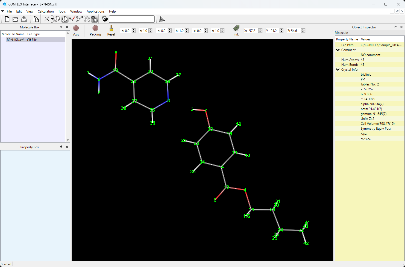Select BPN-ISN.cif in the Molecule Box
The width and height of the screenshot is (405, 267).
tap(15, 40)
